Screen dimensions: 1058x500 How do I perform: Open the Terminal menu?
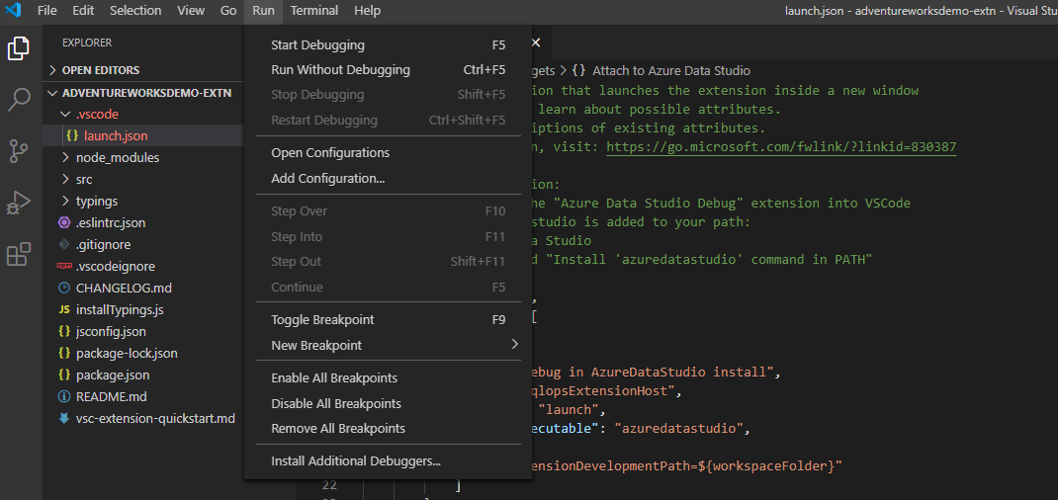pos(313,11)
